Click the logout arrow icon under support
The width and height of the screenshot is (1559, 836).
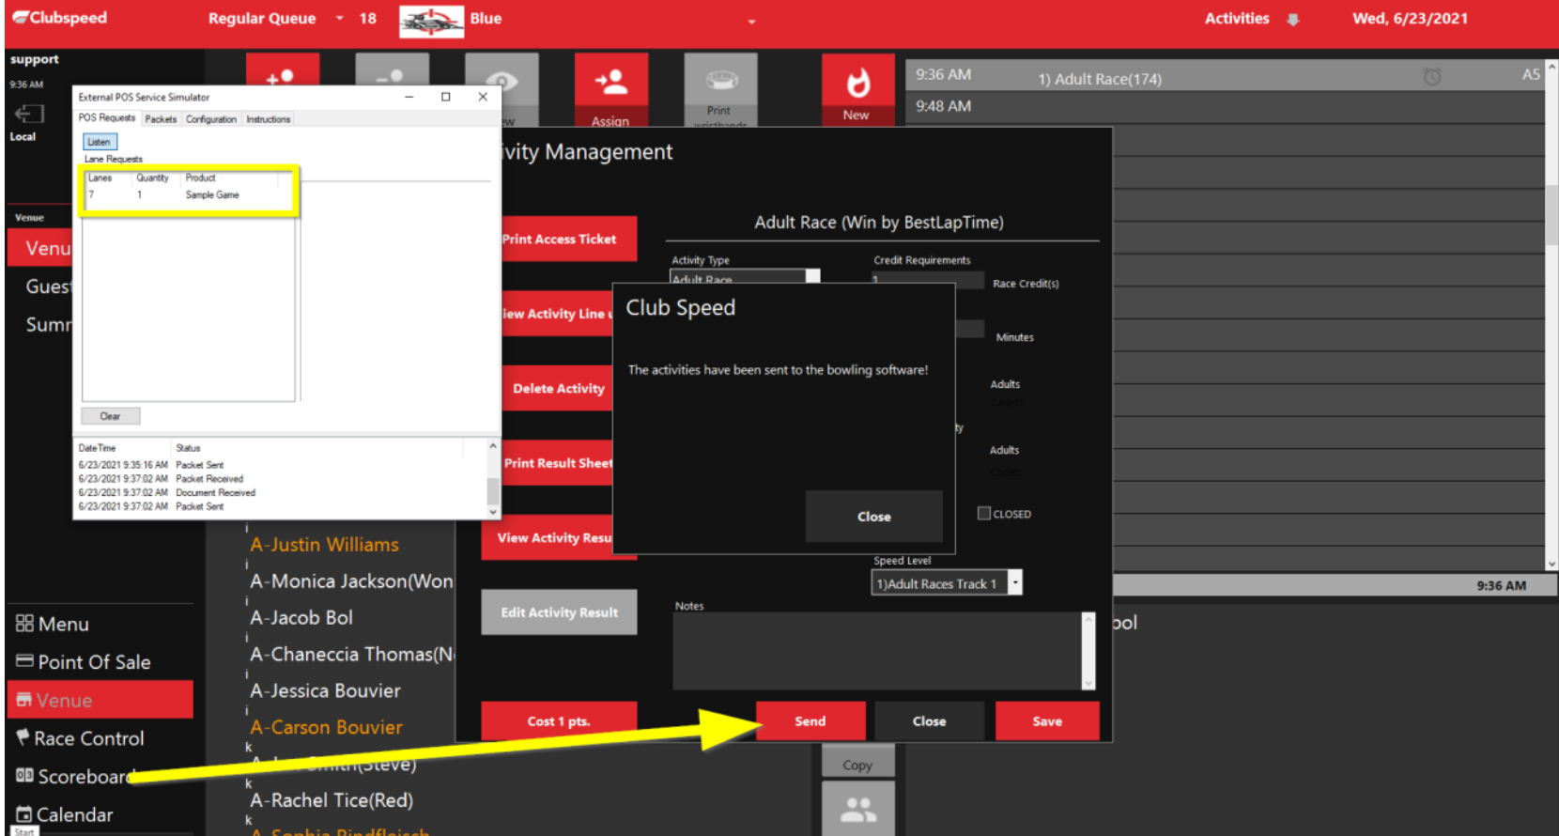[29, 114]
